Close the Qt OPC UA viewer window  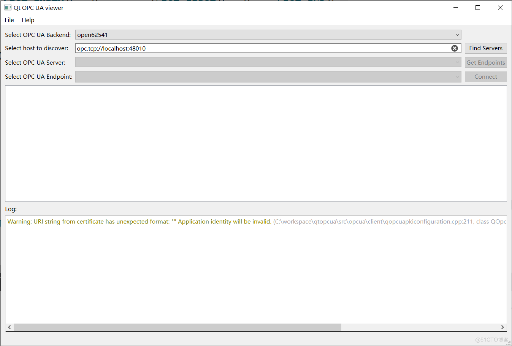(x=500, y=8)
